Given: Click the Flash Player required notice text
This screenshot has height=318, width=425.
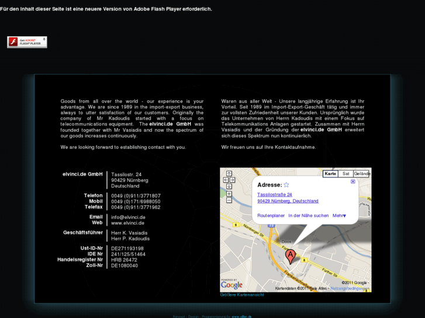Looking at the screenshot, I should 106,9.
